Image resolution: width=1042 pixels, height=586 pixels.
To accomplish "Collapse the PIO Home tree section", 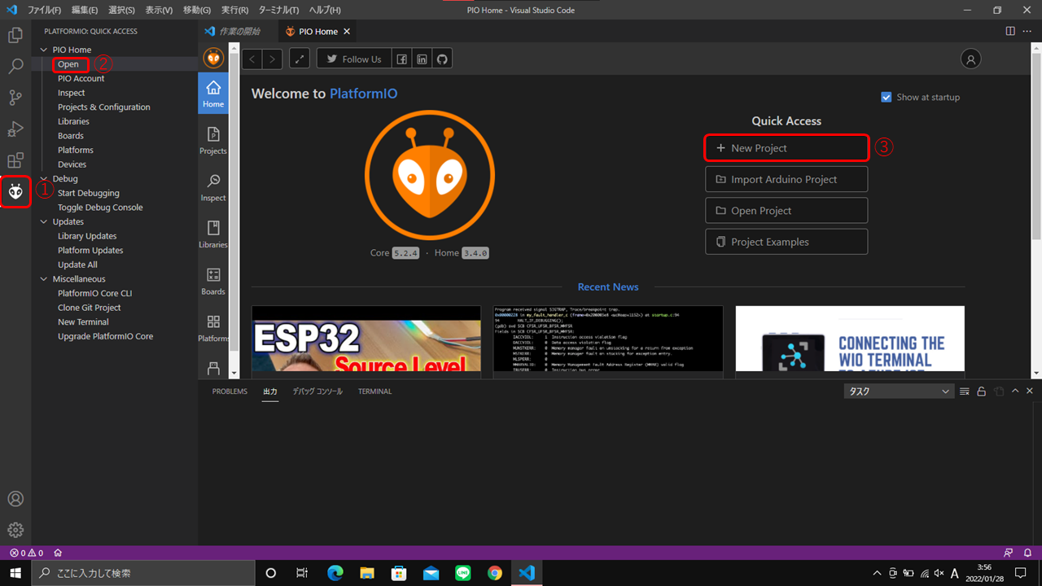I will [44, 50].
